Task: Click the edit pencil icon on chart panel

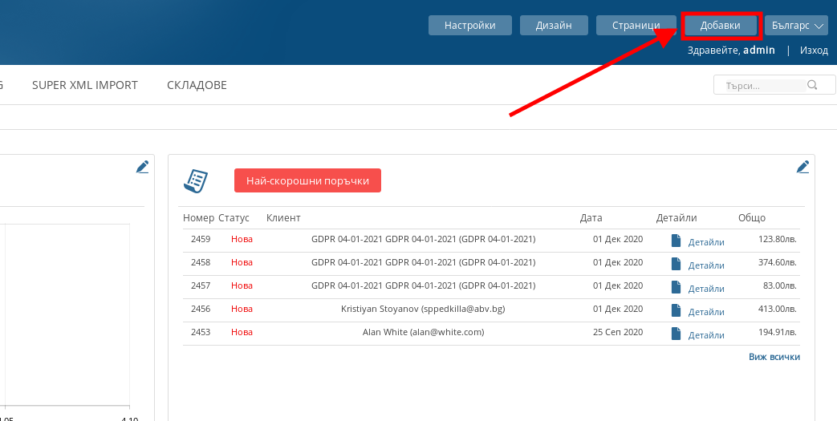Action: (142, 167)
